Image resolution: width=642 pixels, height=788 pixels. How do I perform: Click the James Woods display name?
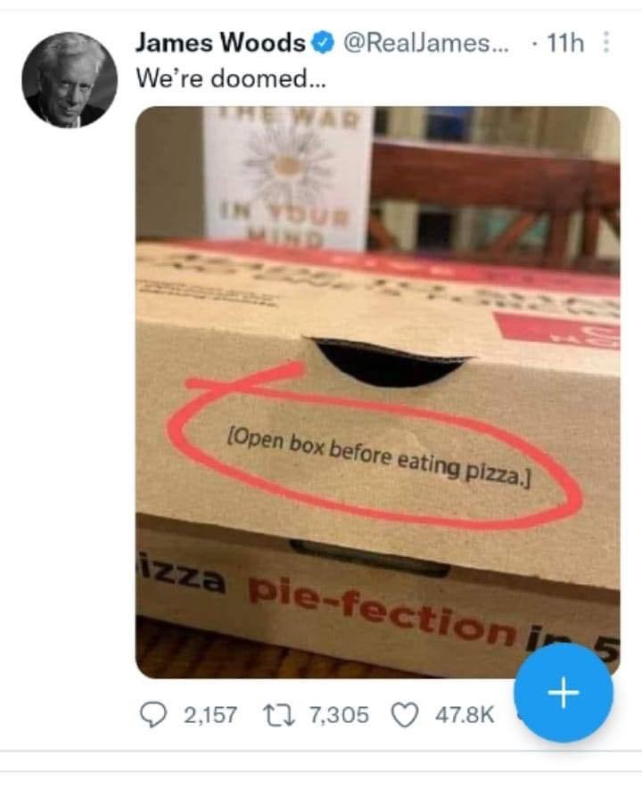[x=220, y=42]
